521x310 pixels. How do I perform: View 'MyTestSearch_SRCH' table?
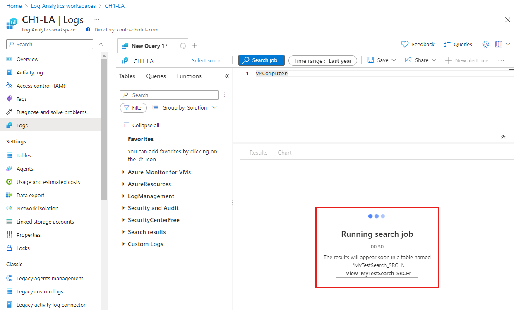point(377,273)
